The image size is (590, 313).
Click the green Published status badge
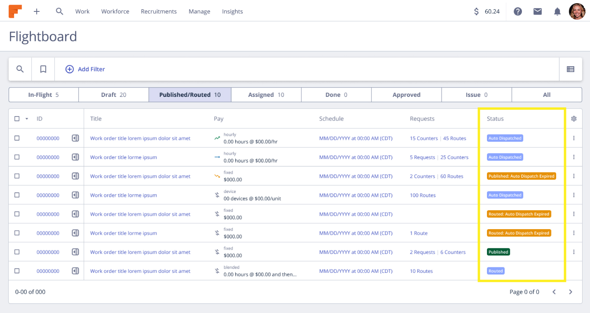click(498, 252)
